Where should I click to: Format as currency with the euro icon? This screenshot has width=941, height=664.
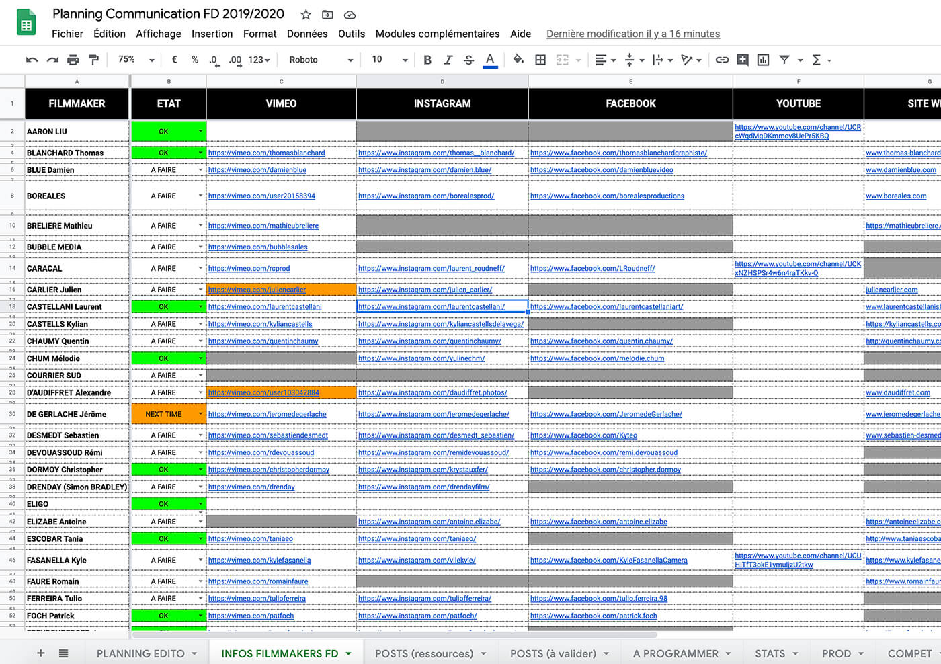click(x=175, y=60)
